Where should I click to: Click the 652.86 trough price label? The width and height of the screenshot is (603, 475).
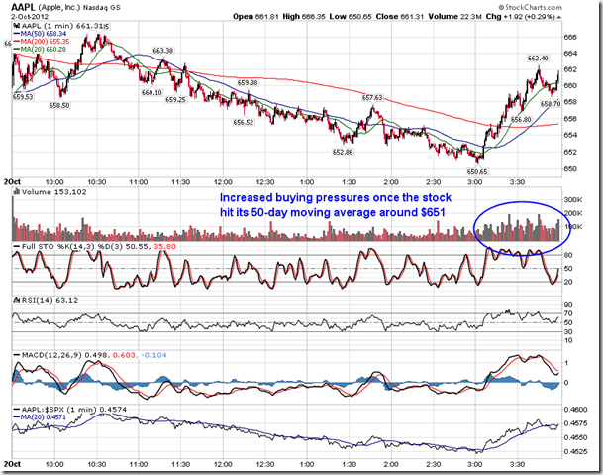coord(343,152)
